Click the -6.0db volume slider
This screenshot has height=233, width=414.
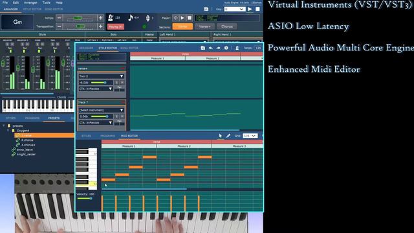coord(98,82)
